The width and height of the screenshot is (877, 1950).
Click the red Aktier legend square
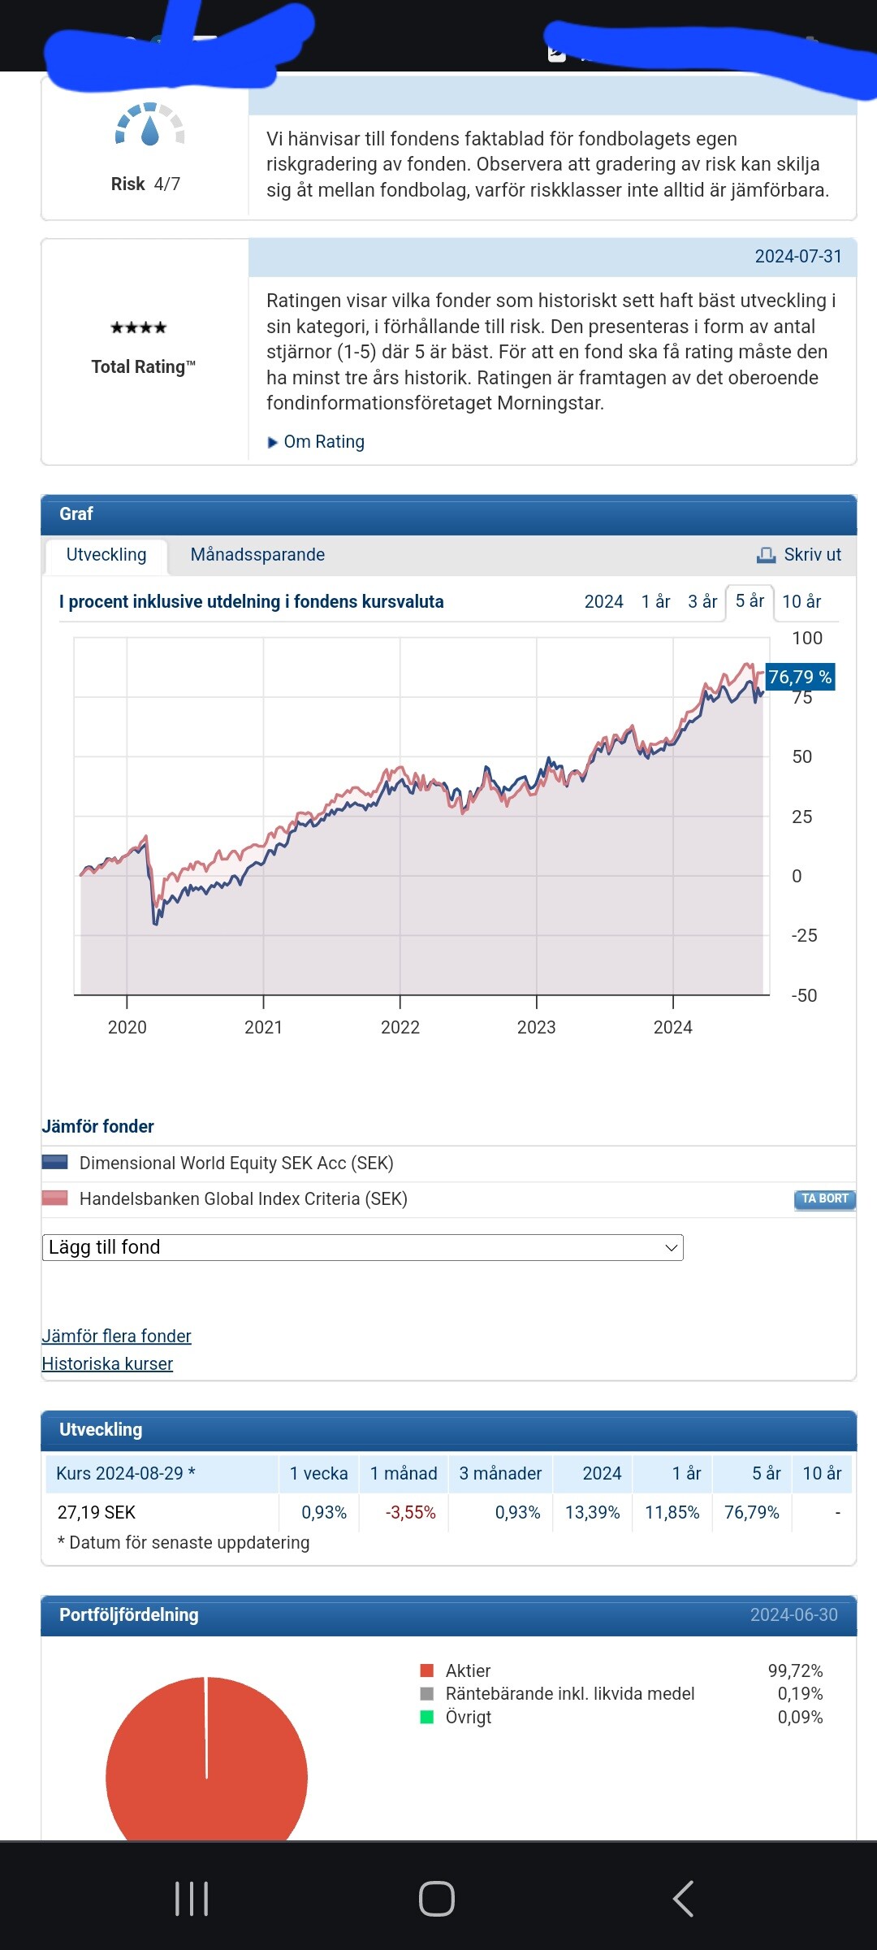click(427, 1670)
